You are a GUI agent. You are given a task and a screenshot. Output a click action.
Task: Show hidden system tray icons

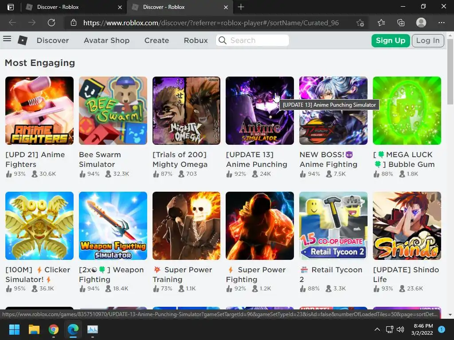pos(377,329)
